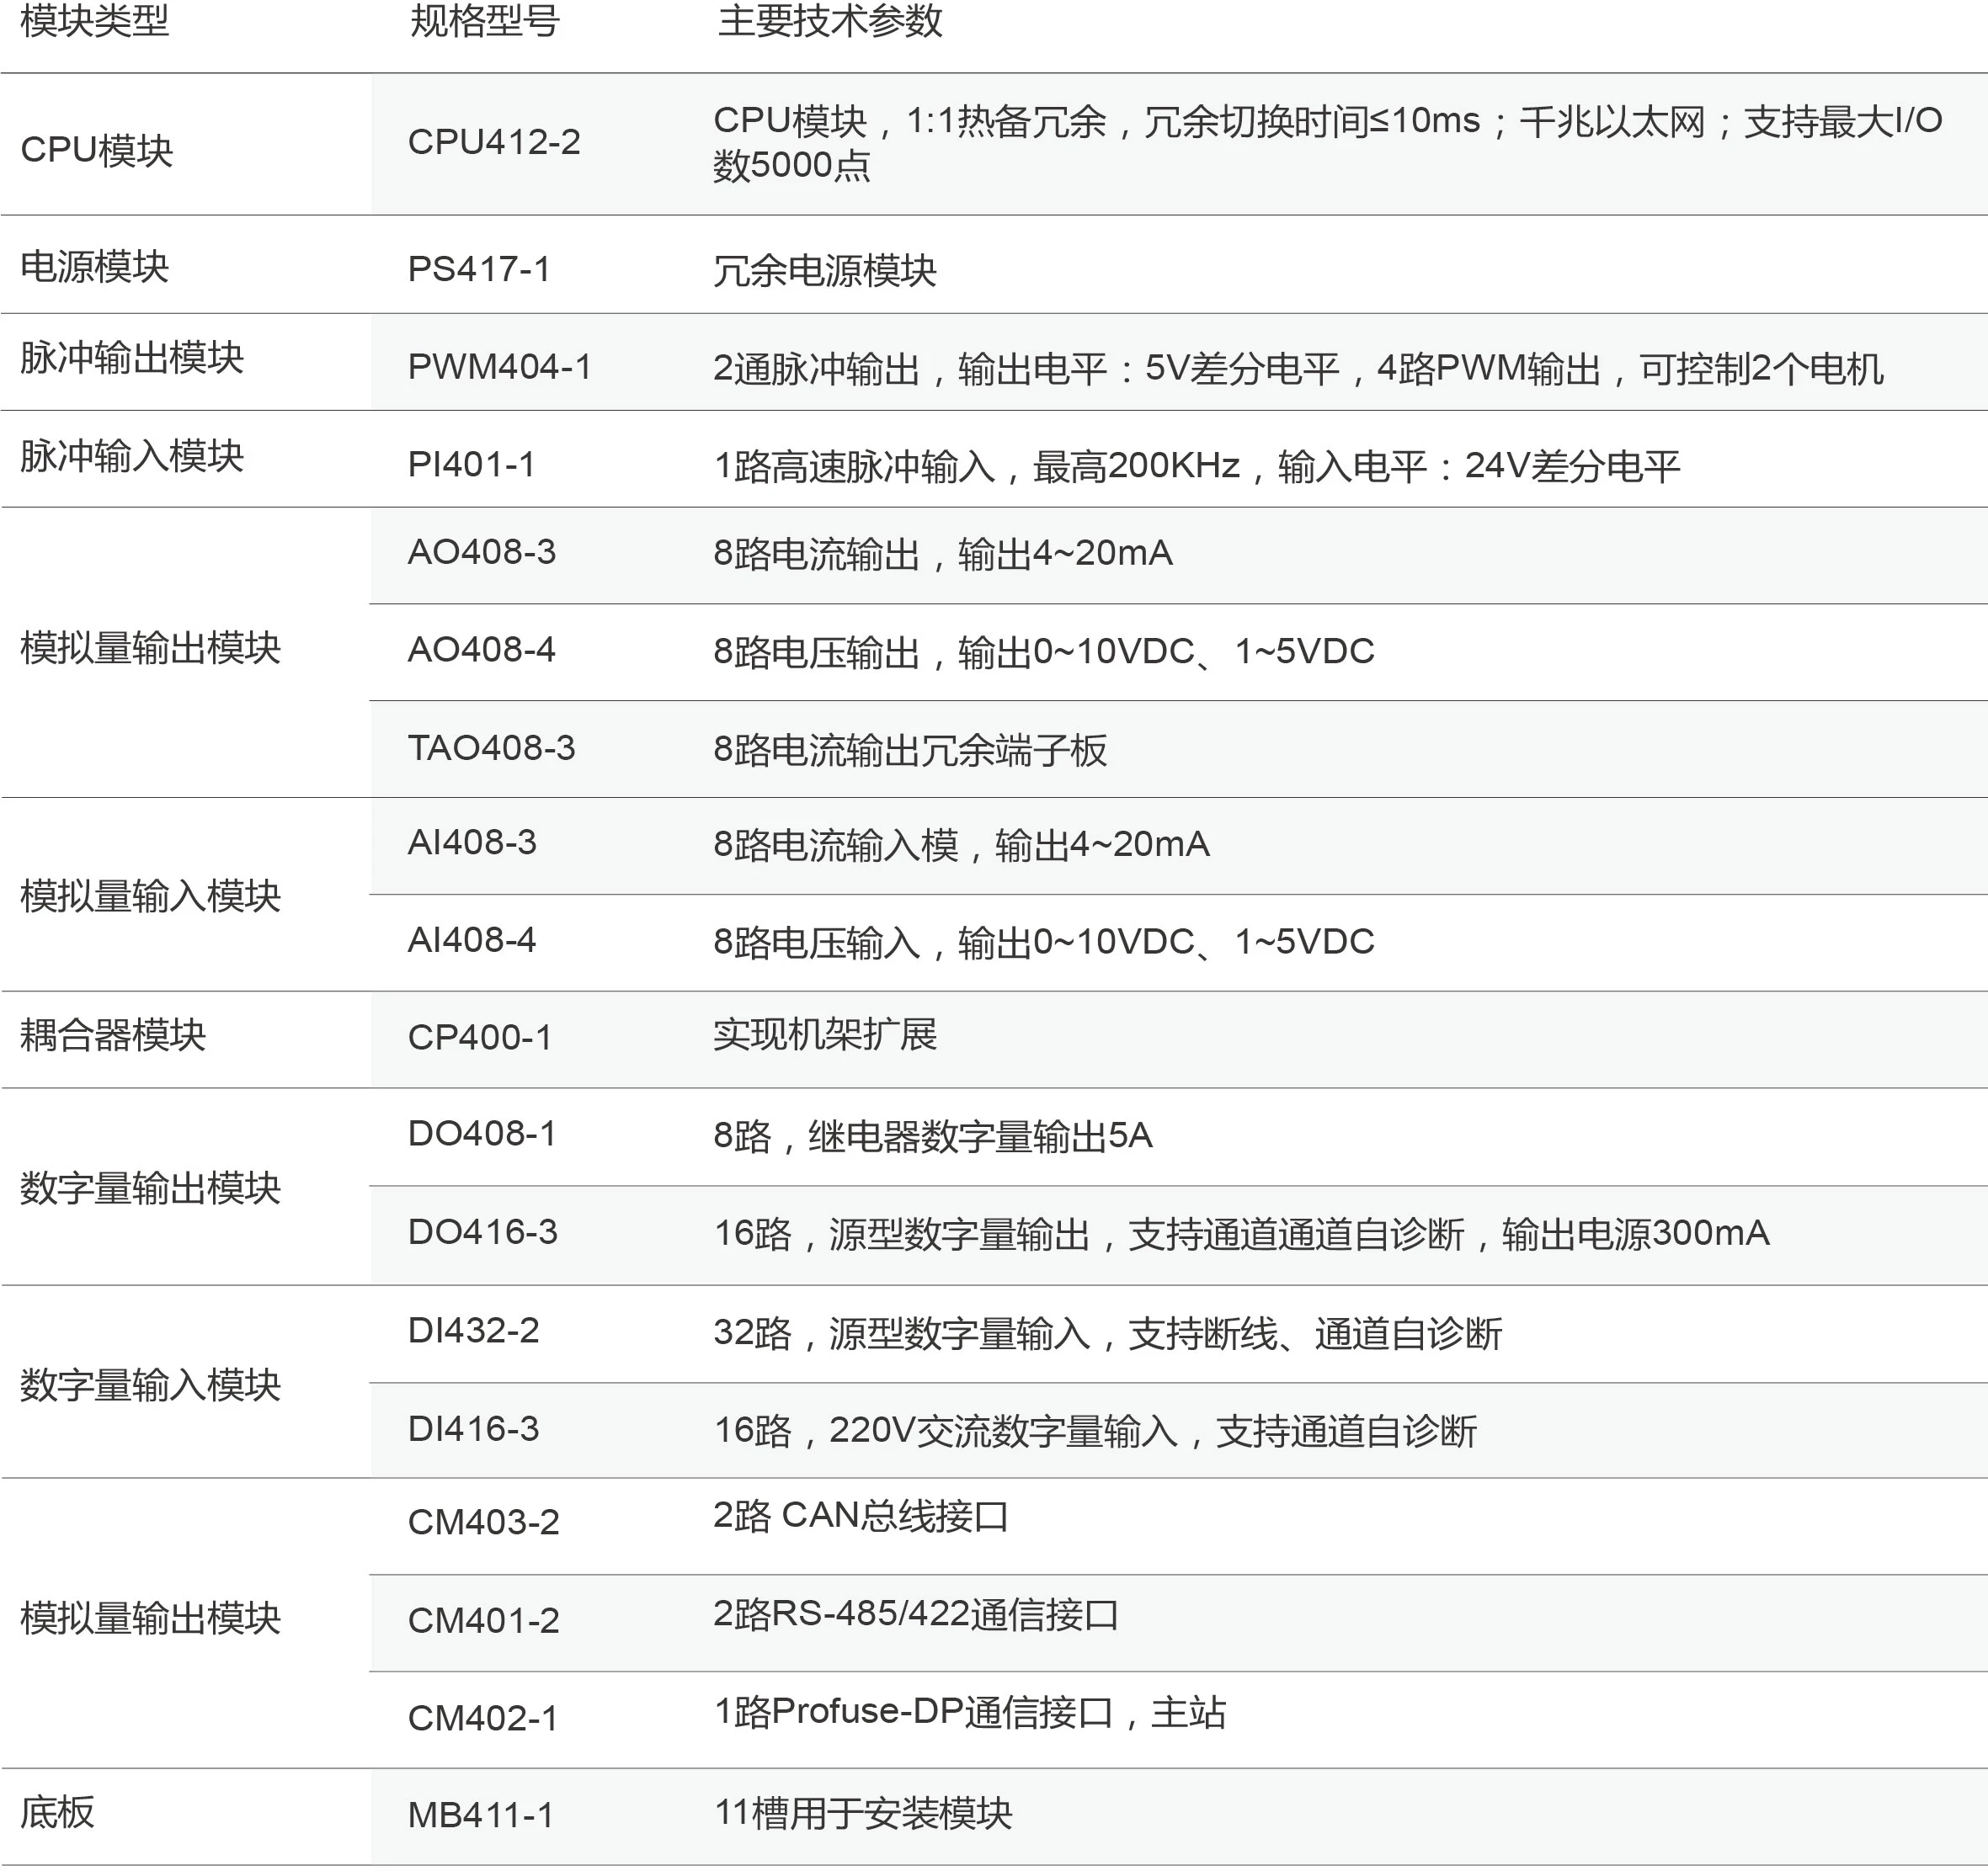
Task: Select the CPU412-2 model cell
Action: coord(494,142)
